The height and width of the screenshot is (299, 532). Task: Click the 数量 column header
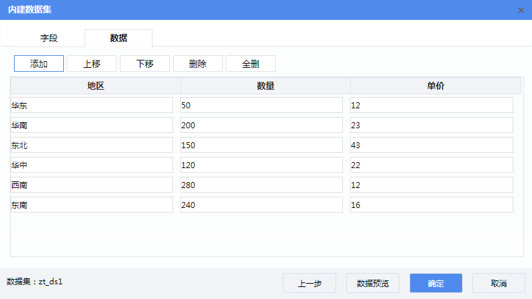[266, 86]
